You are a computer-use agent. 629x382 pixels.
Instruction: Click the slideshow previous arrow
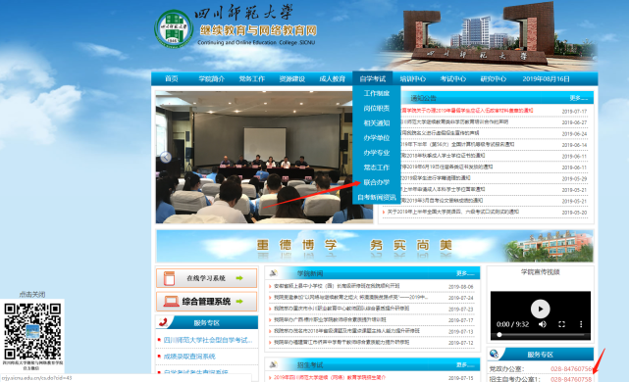[166, 157]
